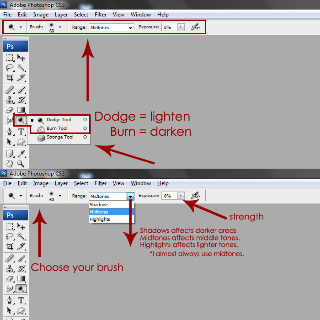Click the 60 brush preview in lower options bar
Image resolution: width=320 pixels, height=320 pixels.
(x=51, y=197)
